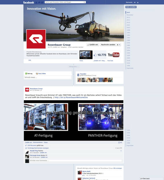Viewport: 164px width, 180px height.
Task: Open the Rosenbauer red R profile picture
Action: 36,39
